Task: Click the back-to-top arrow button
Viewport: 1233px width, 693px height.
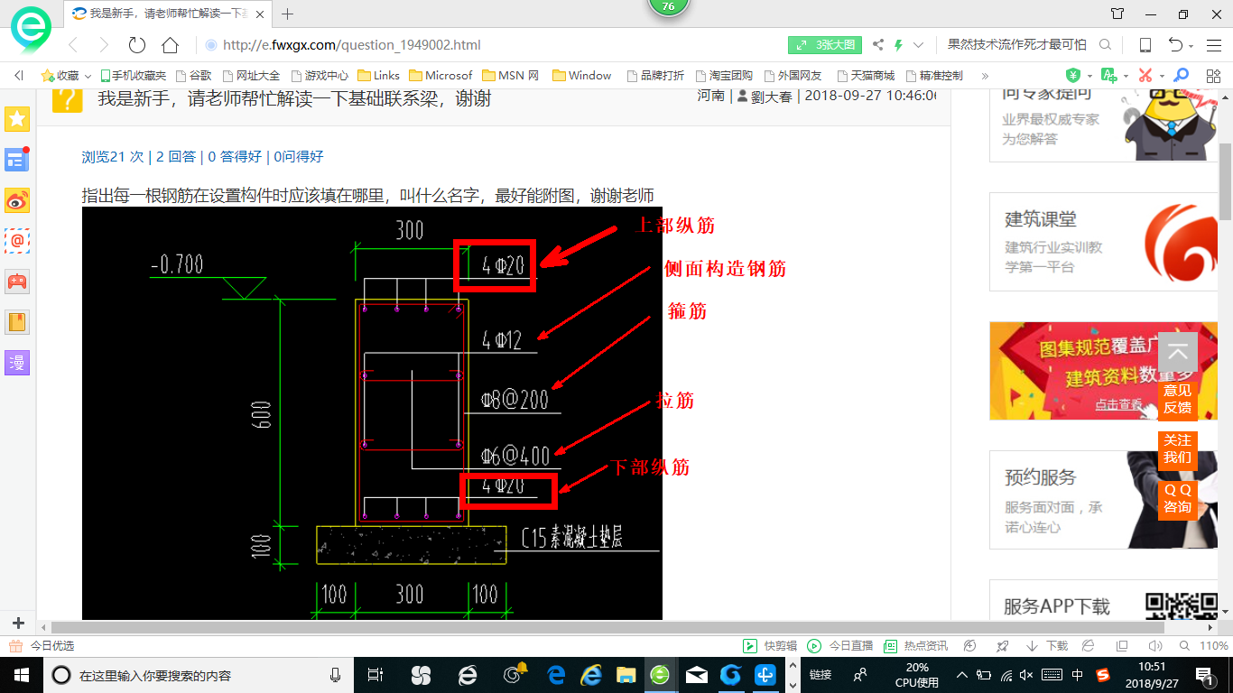Action: pos(1177,353)
